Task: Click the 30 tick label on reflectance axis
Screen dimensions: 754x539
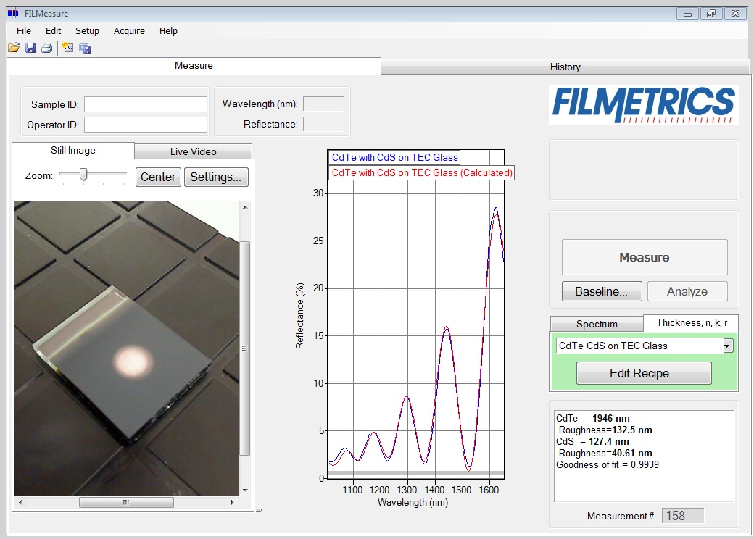Action: (x=318, y=193)
